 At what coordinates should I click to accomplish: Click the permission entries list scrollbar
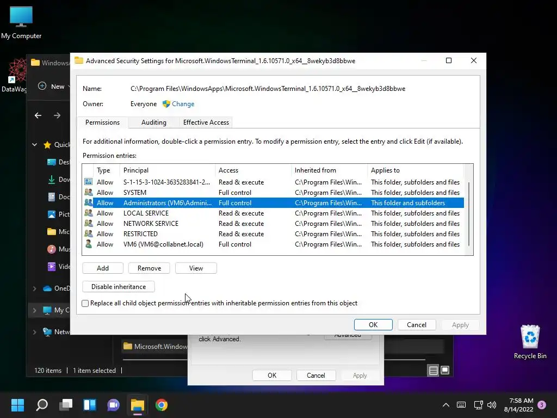[469, 213]
